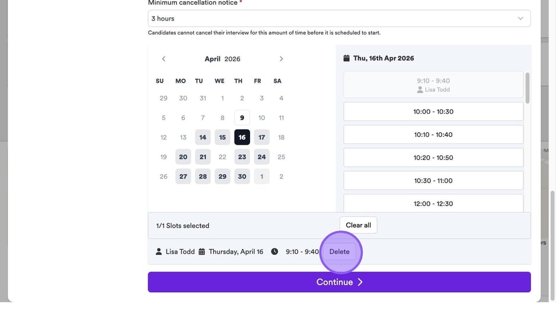Select the 10:30 - 11:00 time slot

[433, 181]
